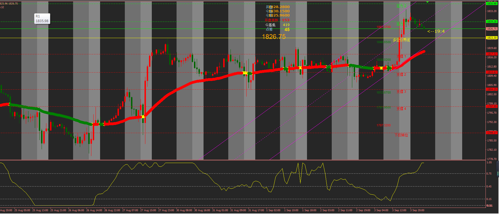499x214 pixels.
Task: Select the yellow 1823.30 price axis tag
Action: click(492, 38)
